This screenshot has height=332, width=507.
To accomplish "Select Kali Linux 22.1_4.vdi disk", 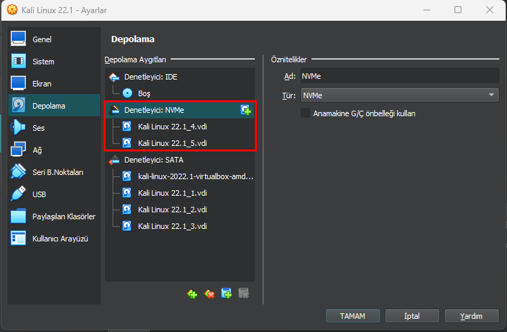I will [180, 127].
